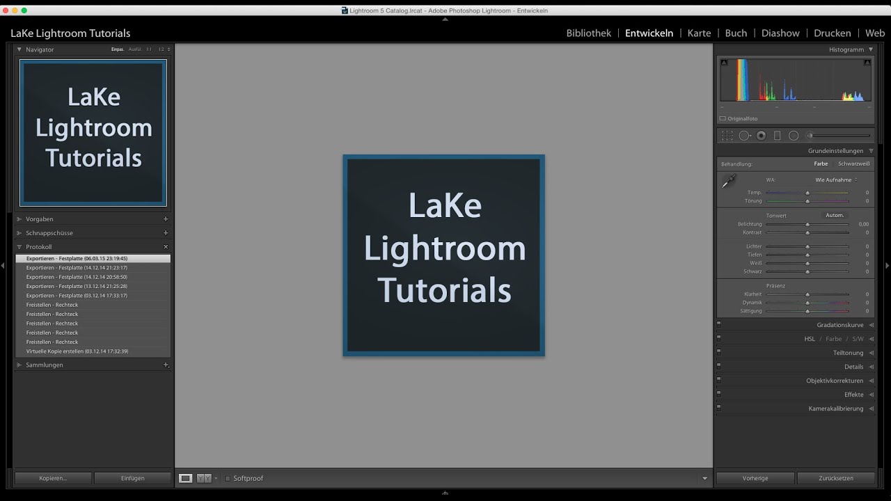Expand the Vorgaben panel

[x=19, y=219]
